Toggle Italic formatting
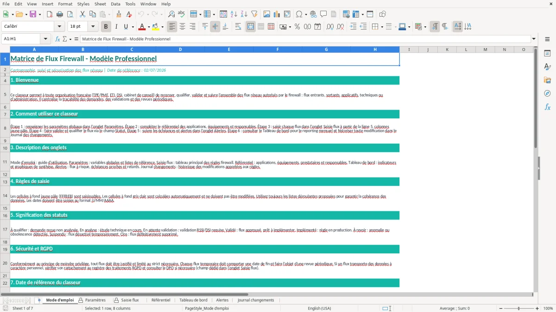This screenshot has height=312, width=556. tap(116, 27)
